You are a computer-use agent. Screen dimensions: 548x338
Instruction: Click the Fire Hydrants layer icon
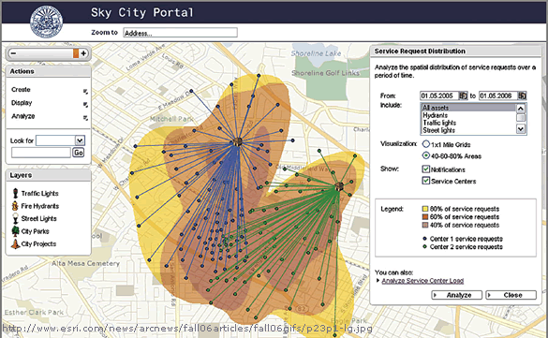pyautogui.click(x=15, y=206)
